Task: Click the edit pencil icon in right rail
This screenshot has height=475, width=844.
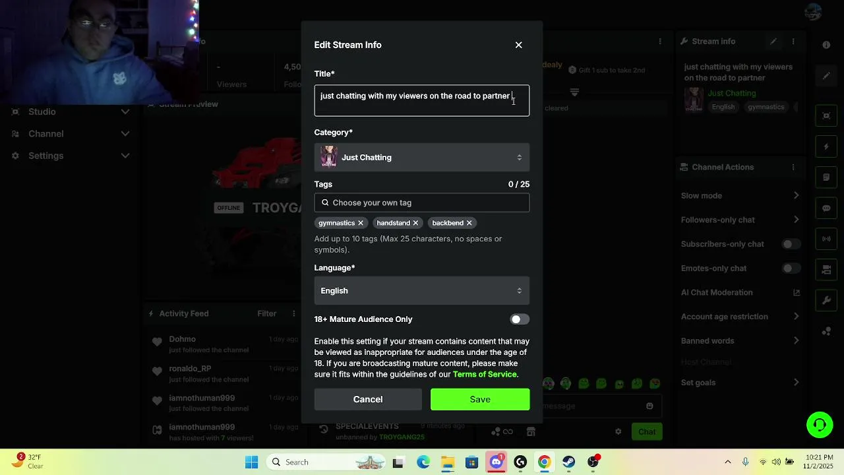Action: [826, 76]
